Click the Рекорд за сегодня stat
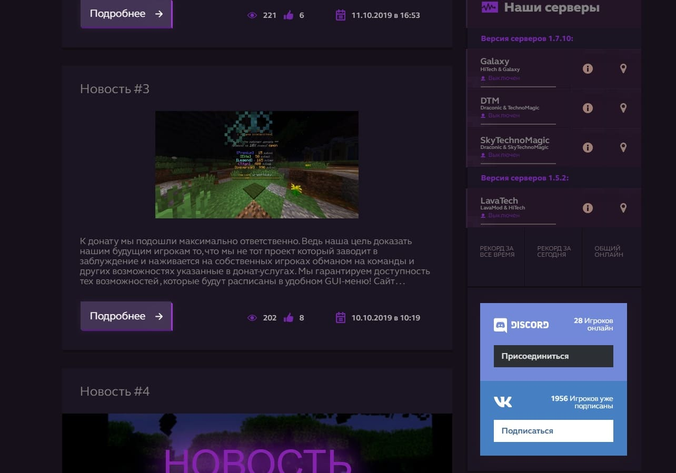The image size is (676, 473). [554, 251]
